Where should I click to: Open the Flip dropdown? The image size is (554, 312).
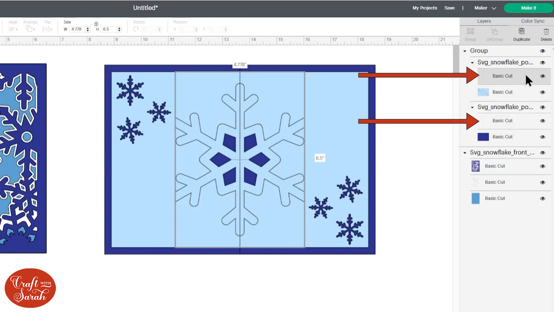pyautogui.click(x=47, y=29)
